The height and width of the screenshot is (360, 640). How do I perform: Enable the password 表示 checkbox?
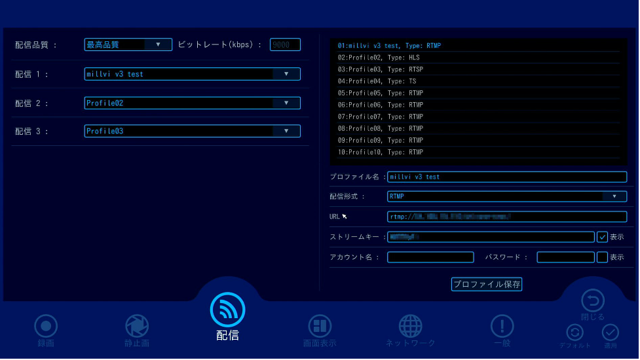(x=603, y=257)
